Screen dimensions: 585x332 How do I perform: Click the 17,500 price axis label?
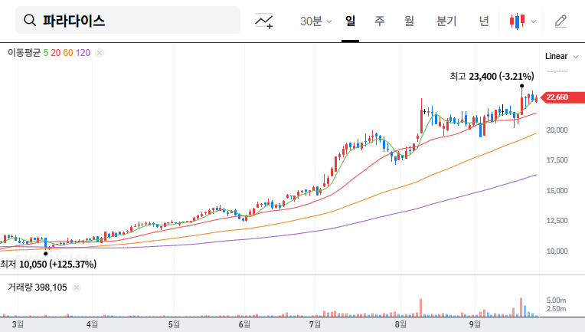tap(557, 160)
